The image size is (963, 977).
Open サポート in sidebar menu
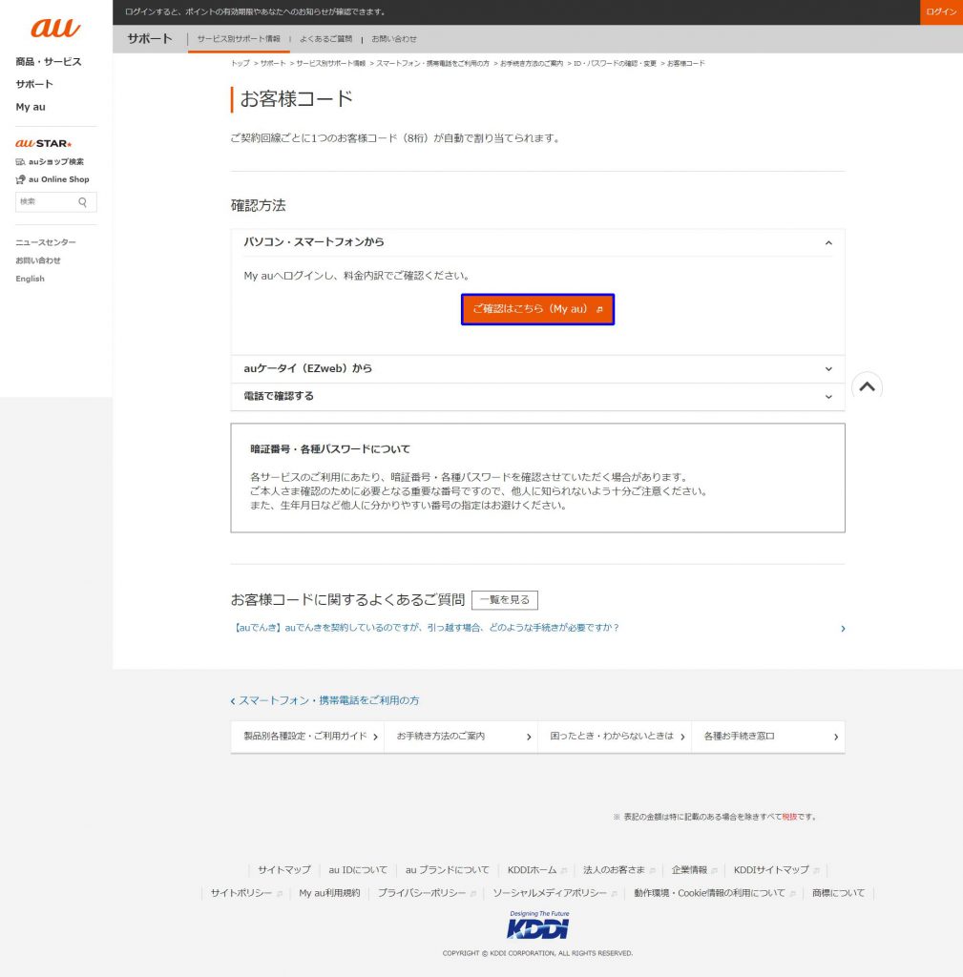[34, 84]
